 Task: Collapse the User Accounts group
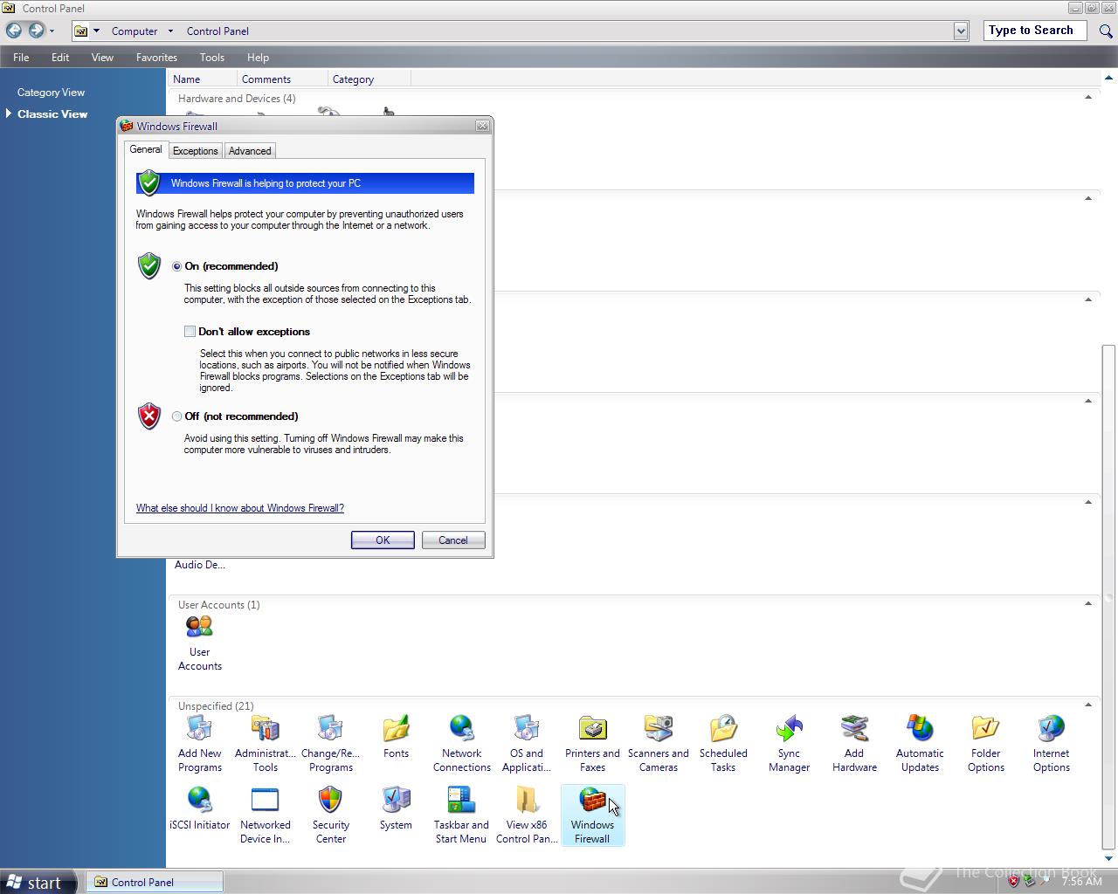(1088, 603)
